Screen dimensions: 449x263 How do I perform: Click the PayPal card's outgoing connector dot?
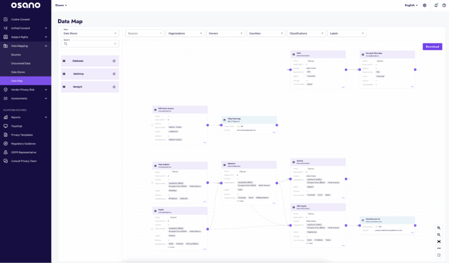coord(207,229)
